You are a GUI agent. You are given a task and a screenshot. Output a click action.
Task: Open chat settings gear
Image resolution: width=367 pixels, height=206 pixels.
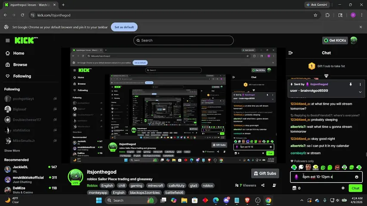[x=343, y=188]
